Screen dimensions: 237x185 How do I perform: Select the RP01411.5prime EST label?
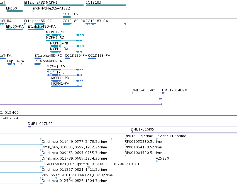(139, 136)
